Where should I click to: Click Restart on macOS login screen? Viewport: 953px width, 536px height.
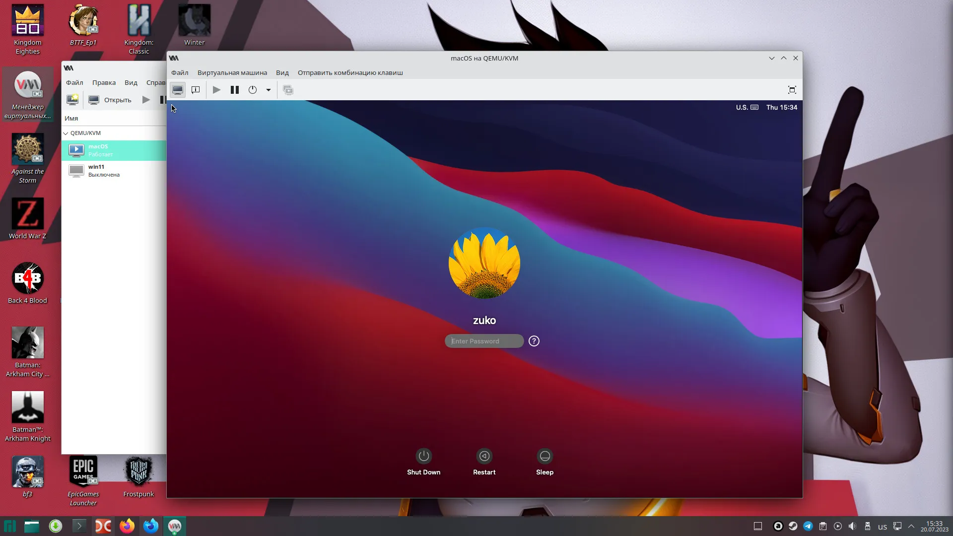(484, 462)
